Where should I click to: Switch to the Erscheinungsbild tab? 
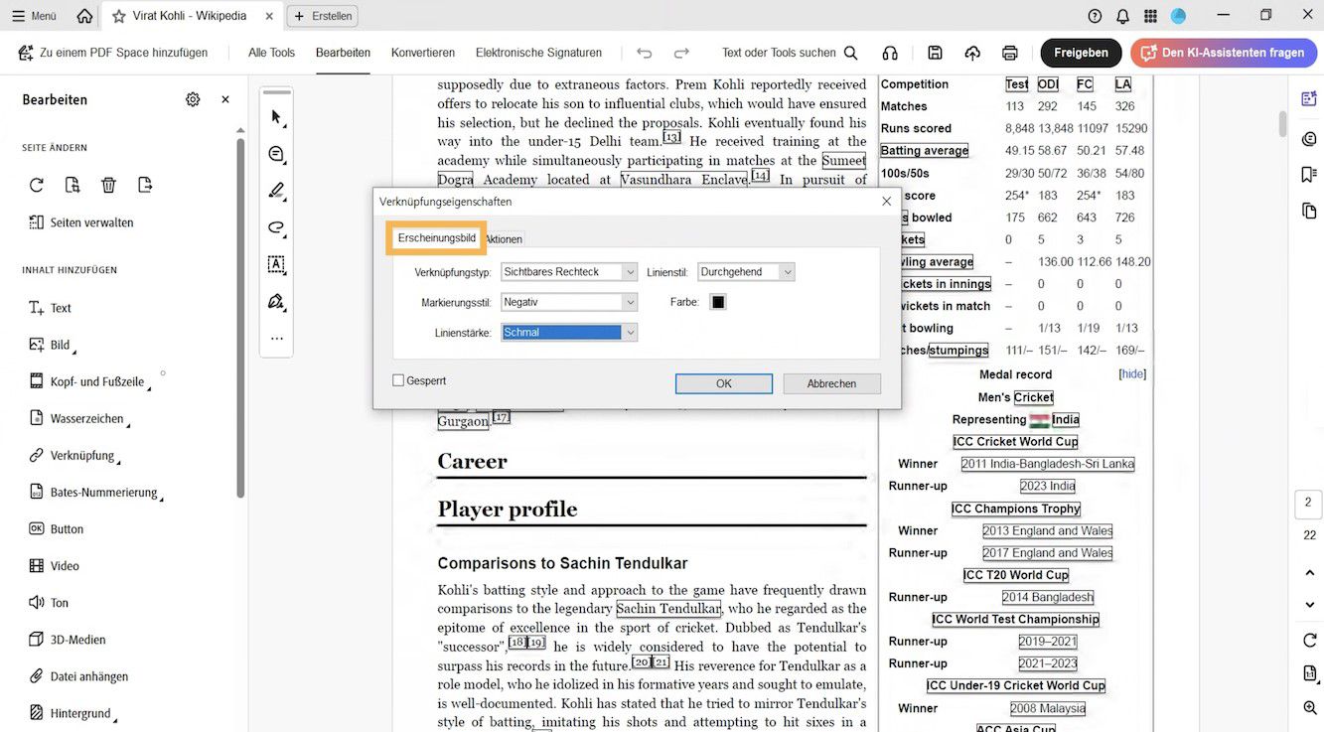[x=436, y=238]
